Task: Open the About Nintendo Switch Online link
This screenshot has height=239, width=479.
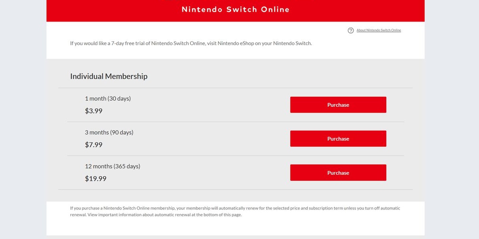Action: click(378, 30)
